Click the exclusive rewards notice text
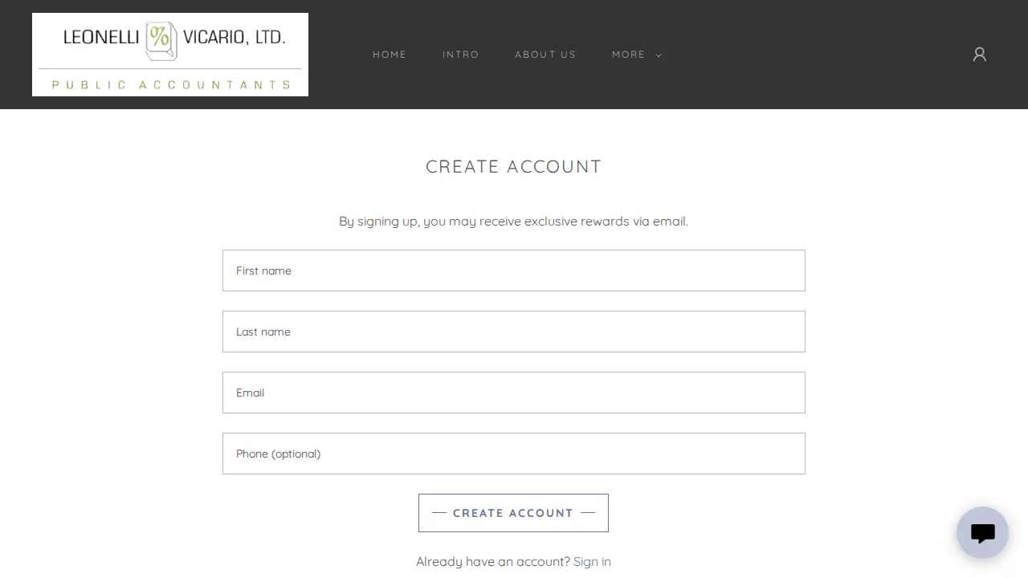Image resolution: width=1028 pixels, height=578 pixels. point(513,221)
